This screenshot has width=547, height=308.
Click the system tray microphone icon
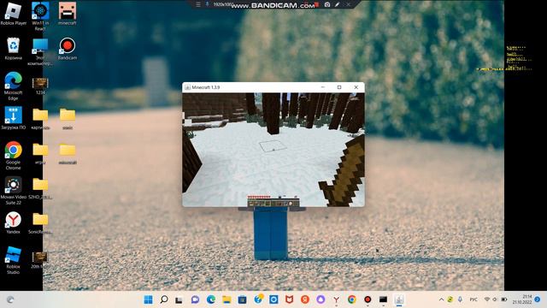pyautogui.click(x=460, y=299)
